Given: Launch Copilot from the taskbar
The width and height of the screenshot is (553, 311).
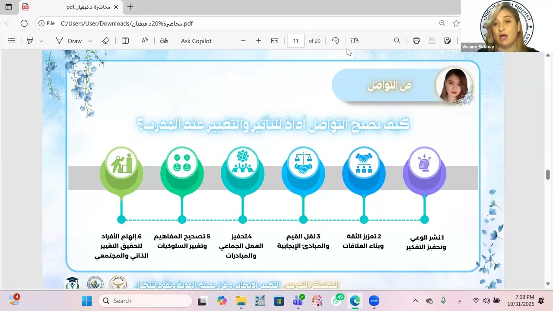Looking at the screenshot, I should [x=222, y=301].
